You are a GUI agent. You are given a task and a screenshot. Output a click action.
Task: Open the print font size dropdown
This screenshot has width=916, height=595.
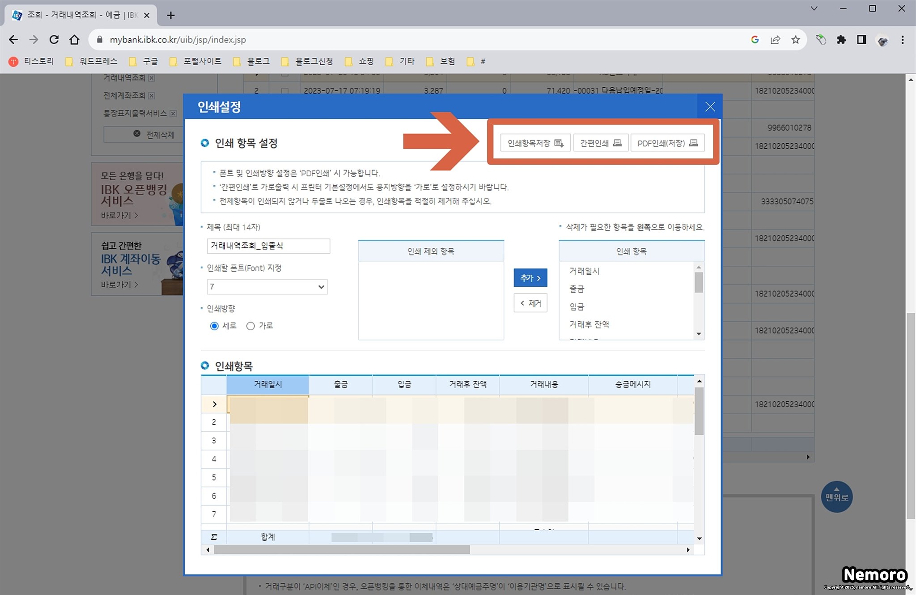[x=267, y=287]
